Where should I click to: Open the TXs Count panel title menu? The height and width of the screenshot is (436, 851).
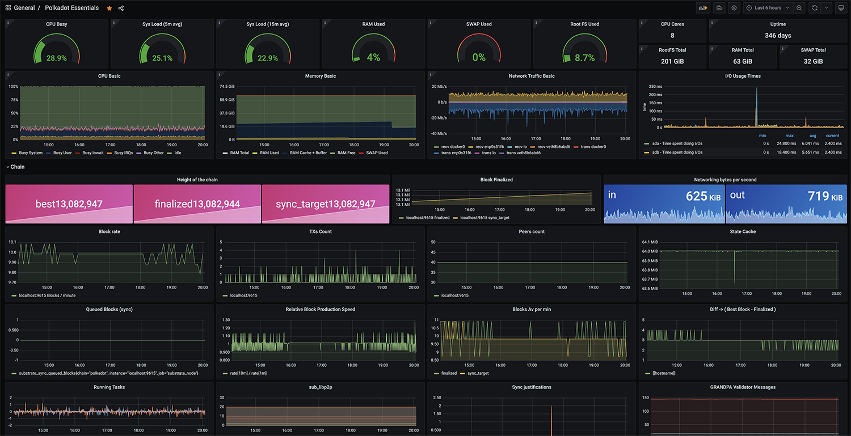(x=320, y=231)
